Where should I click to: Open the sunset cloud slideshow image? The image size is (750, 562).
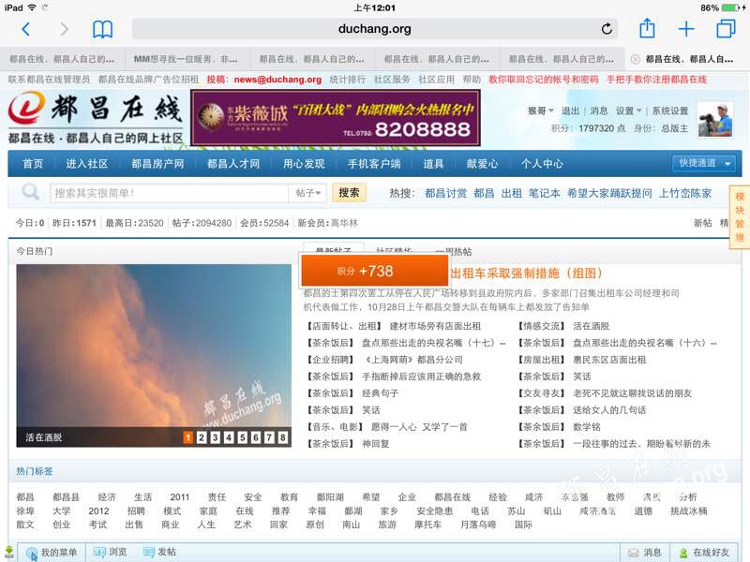pos(154,356)
